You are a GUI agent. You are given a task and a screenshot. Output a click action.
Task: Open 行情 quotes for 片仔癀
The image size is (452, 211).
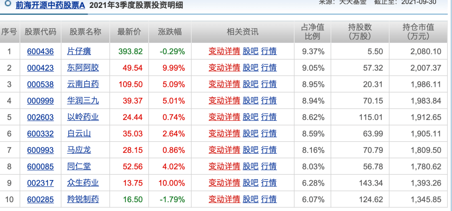point(269,51)
